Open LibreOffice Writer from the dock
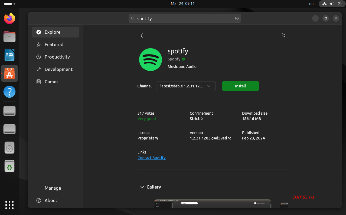 [x=9, y=55]
